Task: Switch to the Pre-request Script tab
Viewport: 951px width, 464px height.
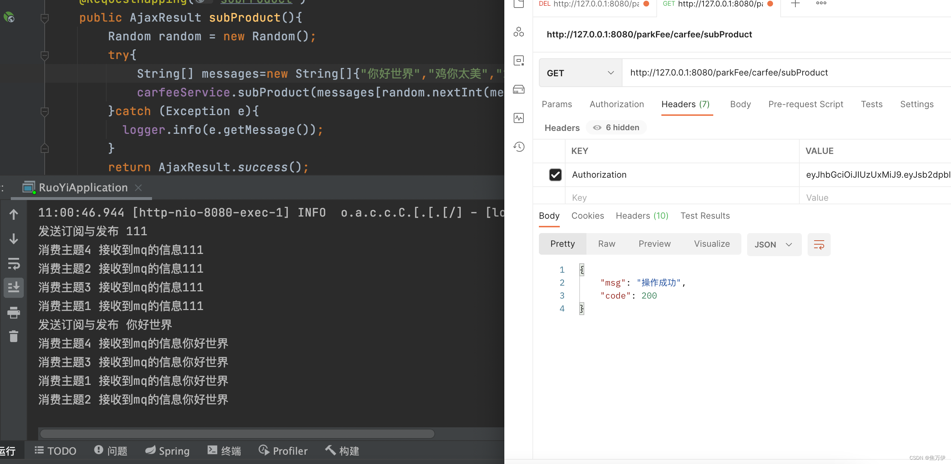Action: [805, 104]
